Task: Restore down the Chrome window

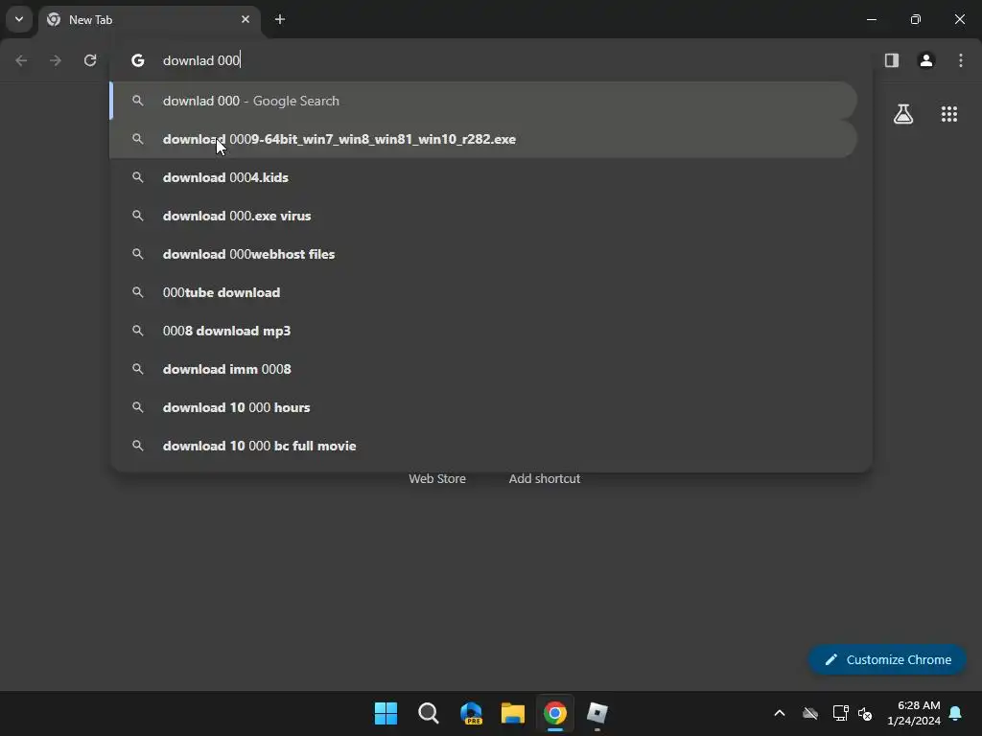Action: point(916,19)
